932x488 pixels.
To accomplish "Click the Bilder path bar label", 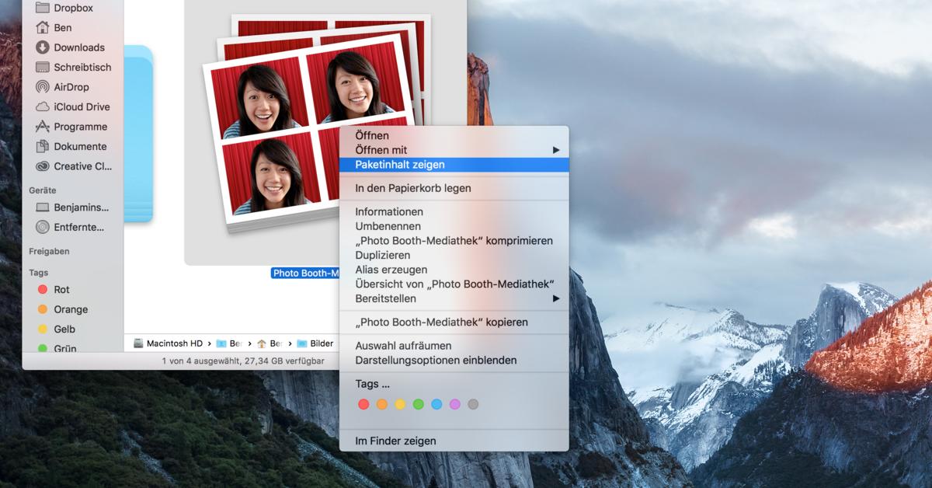I will (x=322, y=343).
